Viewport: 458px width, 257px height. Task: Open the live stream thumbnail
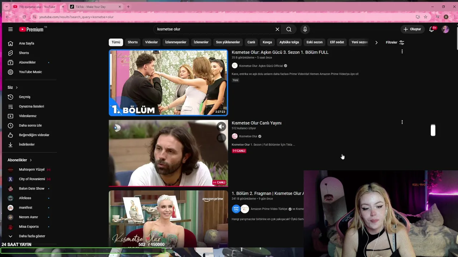(x=168, y=153)
